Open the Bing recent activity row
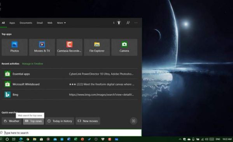 pos(70,95)
